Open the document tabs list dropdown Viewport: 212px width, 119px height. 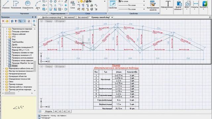coord(210,17)
